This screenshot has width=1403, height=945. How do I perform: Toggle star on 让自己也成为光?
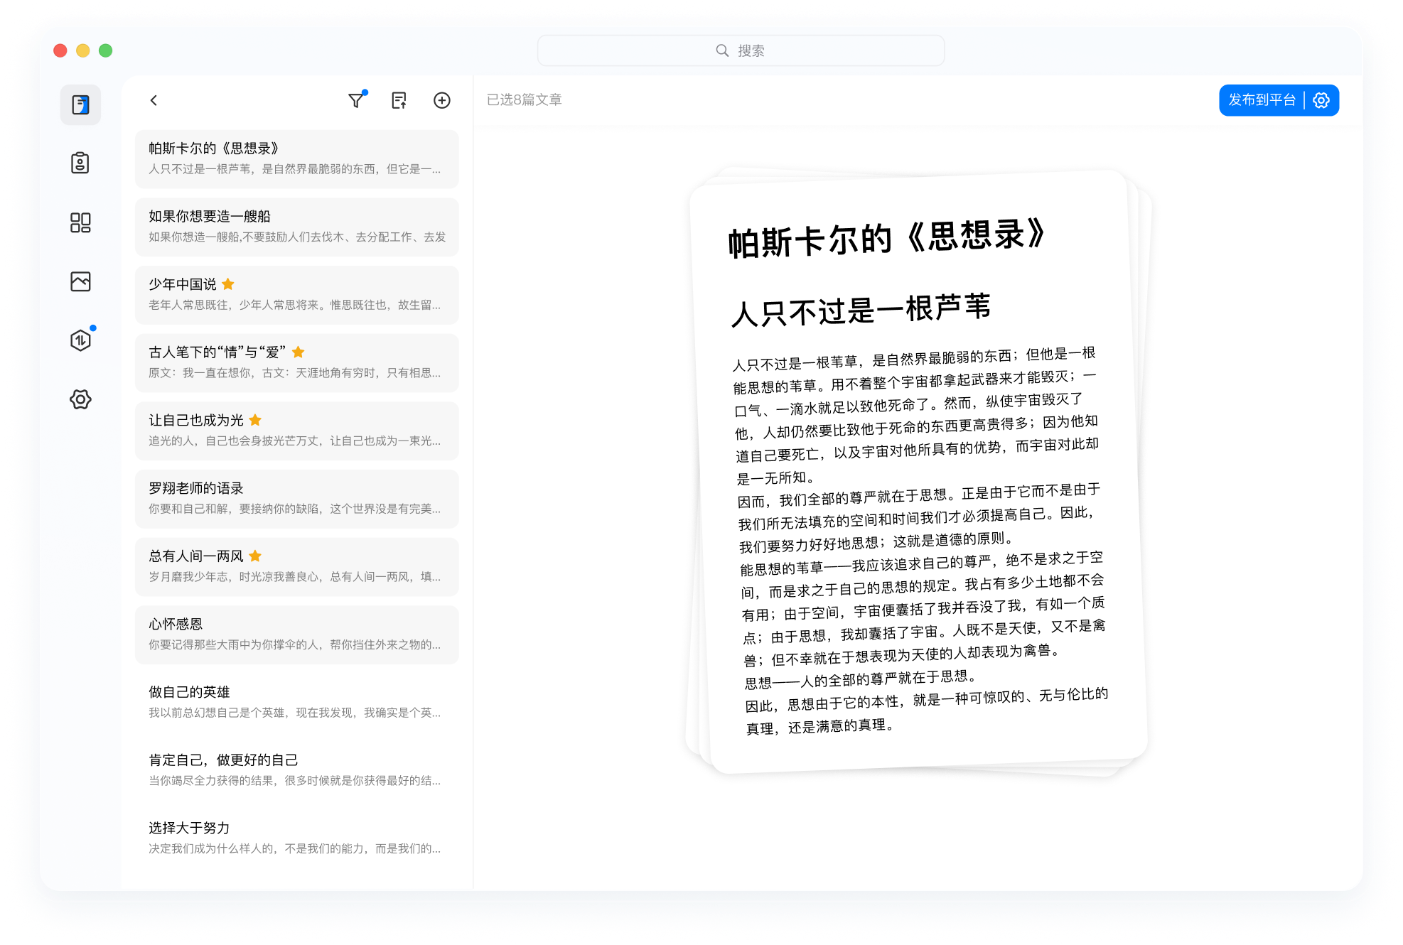coord(256,420)
